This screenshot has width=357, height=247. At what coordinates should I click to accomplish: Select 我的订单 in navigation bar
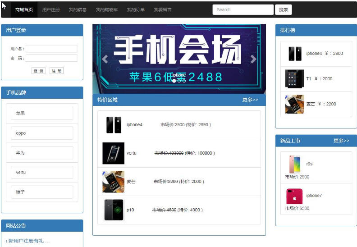(x=136, y=9)
